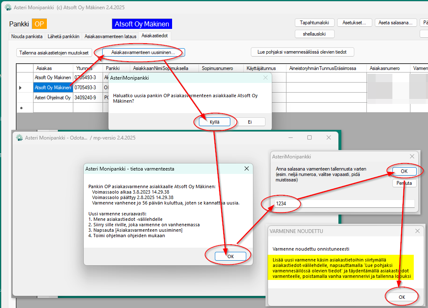
Task: Click the Aseta salasana button
Action: pos(395,23)
